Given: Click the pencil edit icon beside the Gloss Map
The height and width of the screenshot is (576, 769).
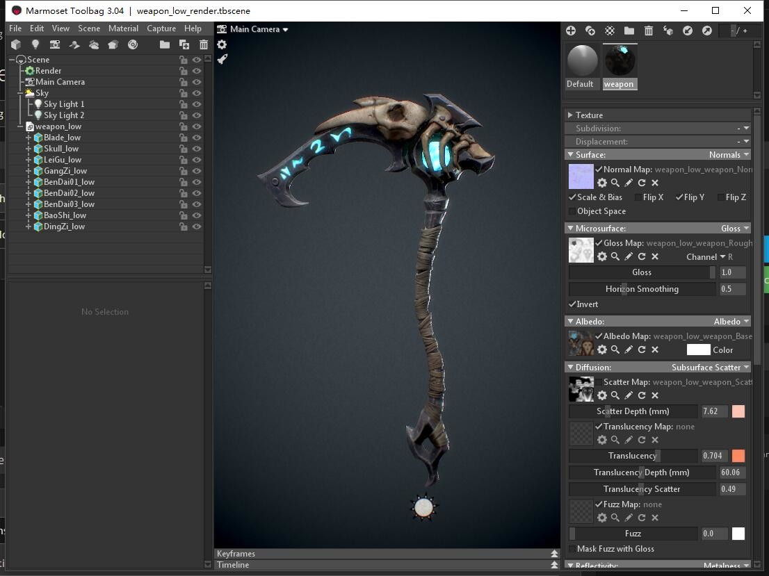Looking at the screenshot, I should click(x=629, y=256).
